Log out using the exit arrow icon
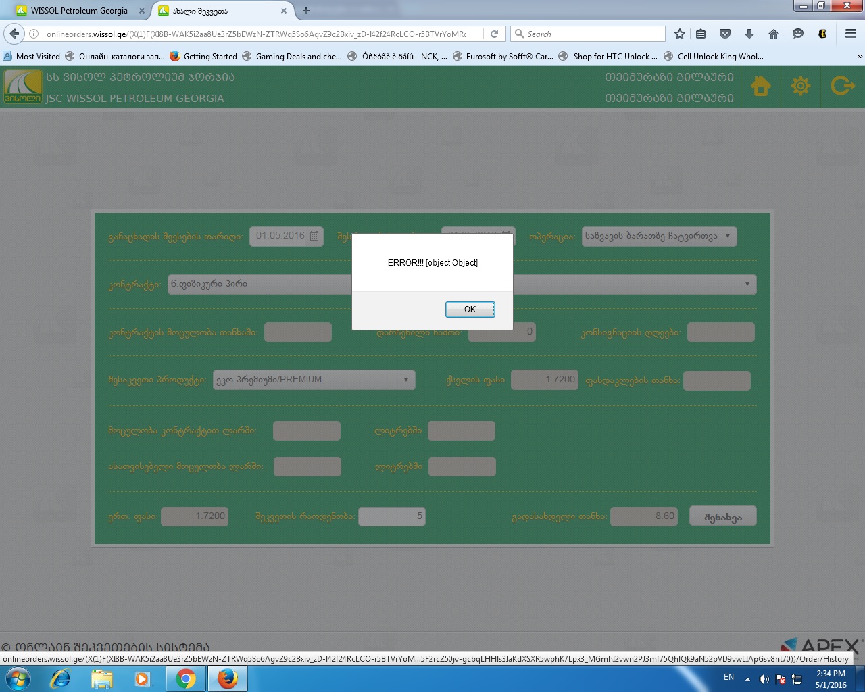Viewport: 865px width, 692px height. [843, 86]
